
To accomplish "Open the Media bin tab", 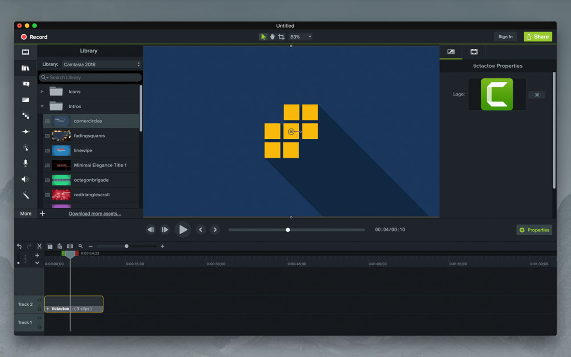I will click(25, 52).
